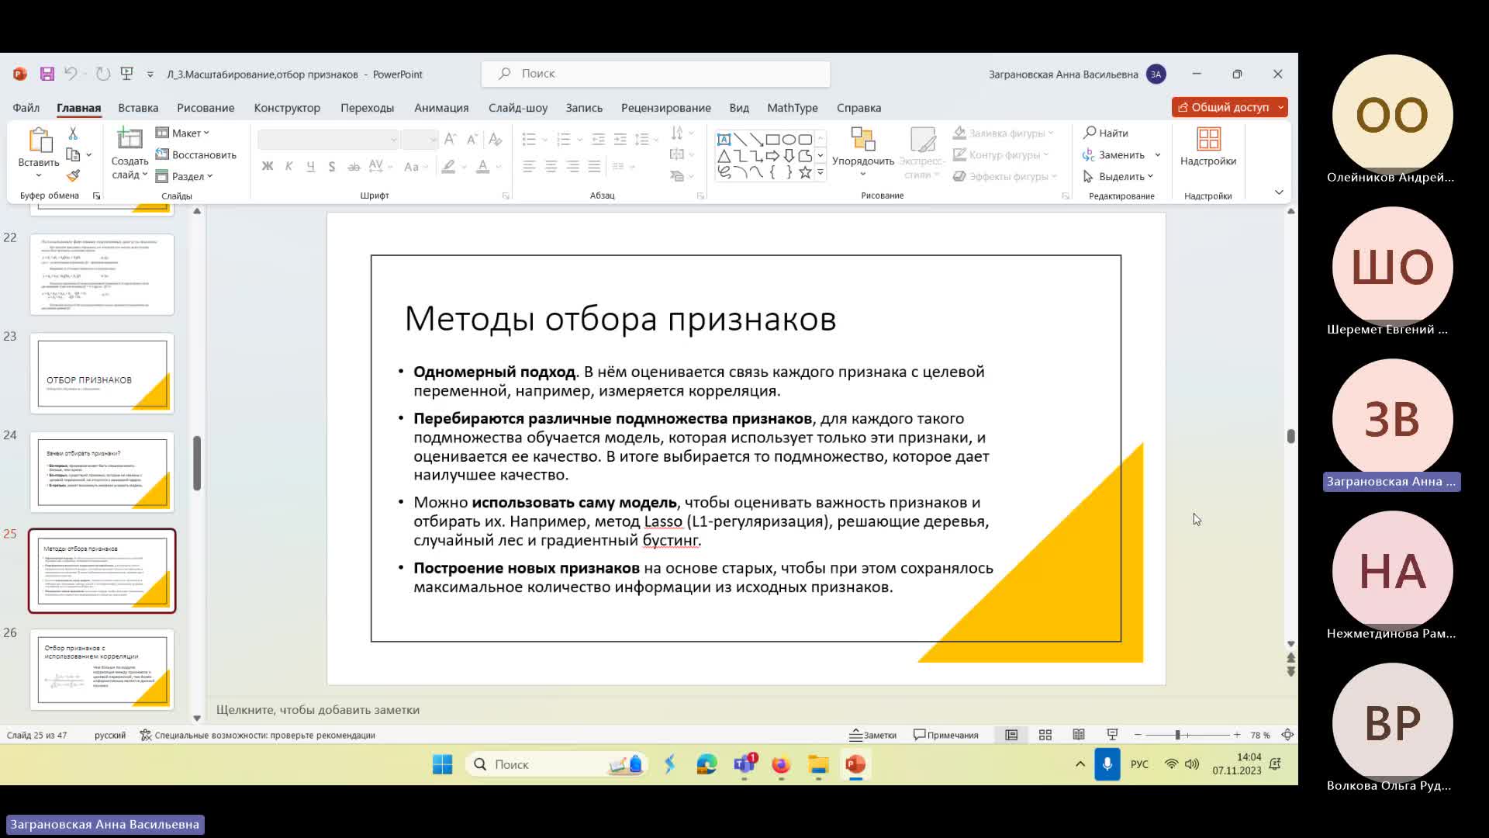Expand the Выделить select dropdown
The height and width of the screenshot is (838, 1489).
pos(1118,176)
